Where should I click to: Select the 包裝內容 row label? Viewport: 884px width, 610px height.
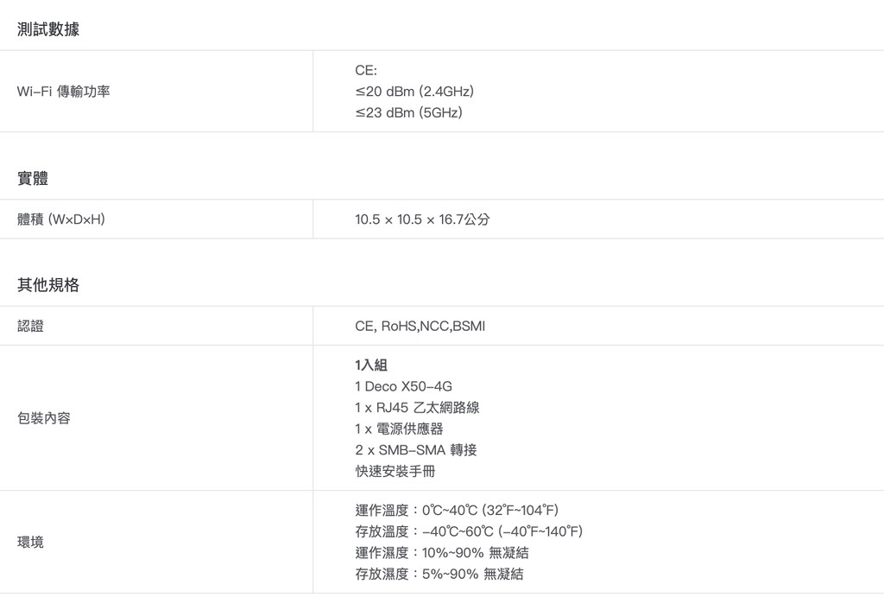(44, 418)
